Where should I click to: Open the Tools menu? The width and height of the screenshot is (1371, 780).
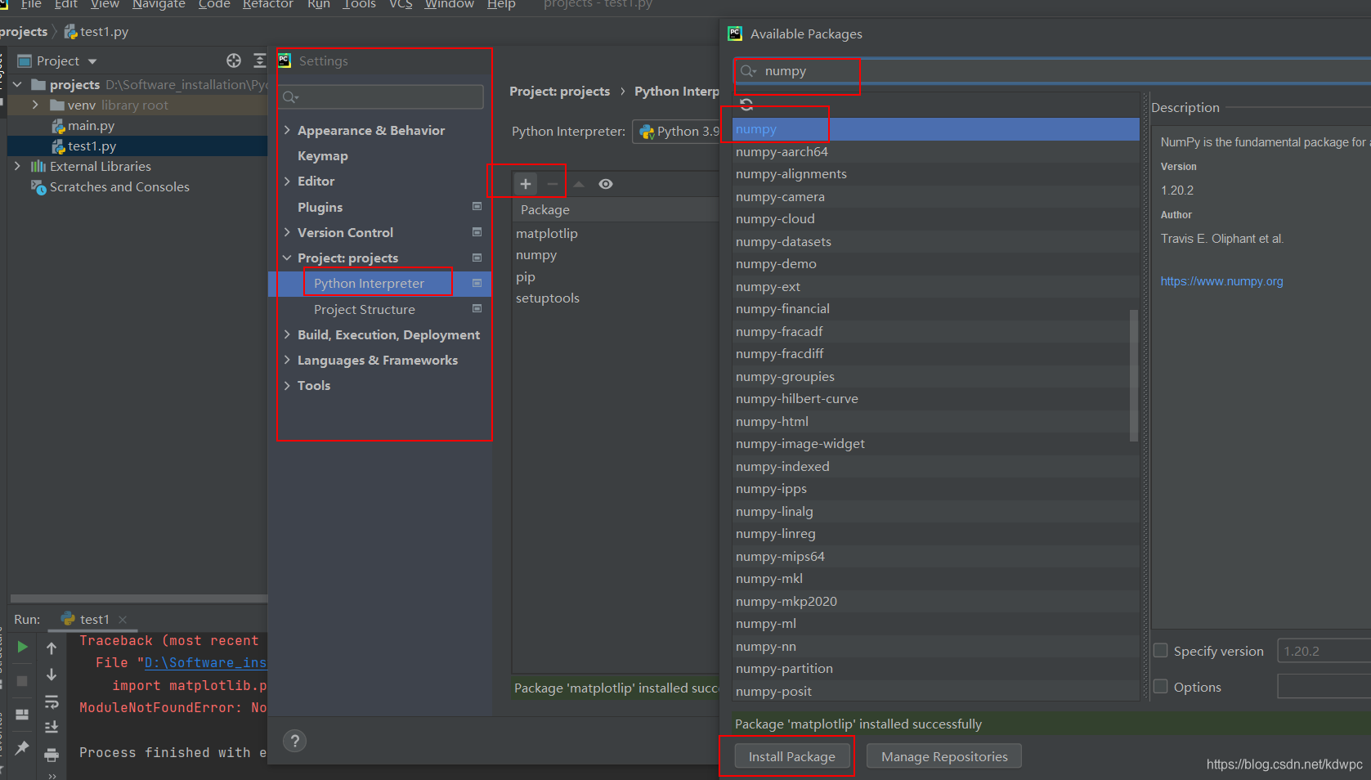(360, 5)
